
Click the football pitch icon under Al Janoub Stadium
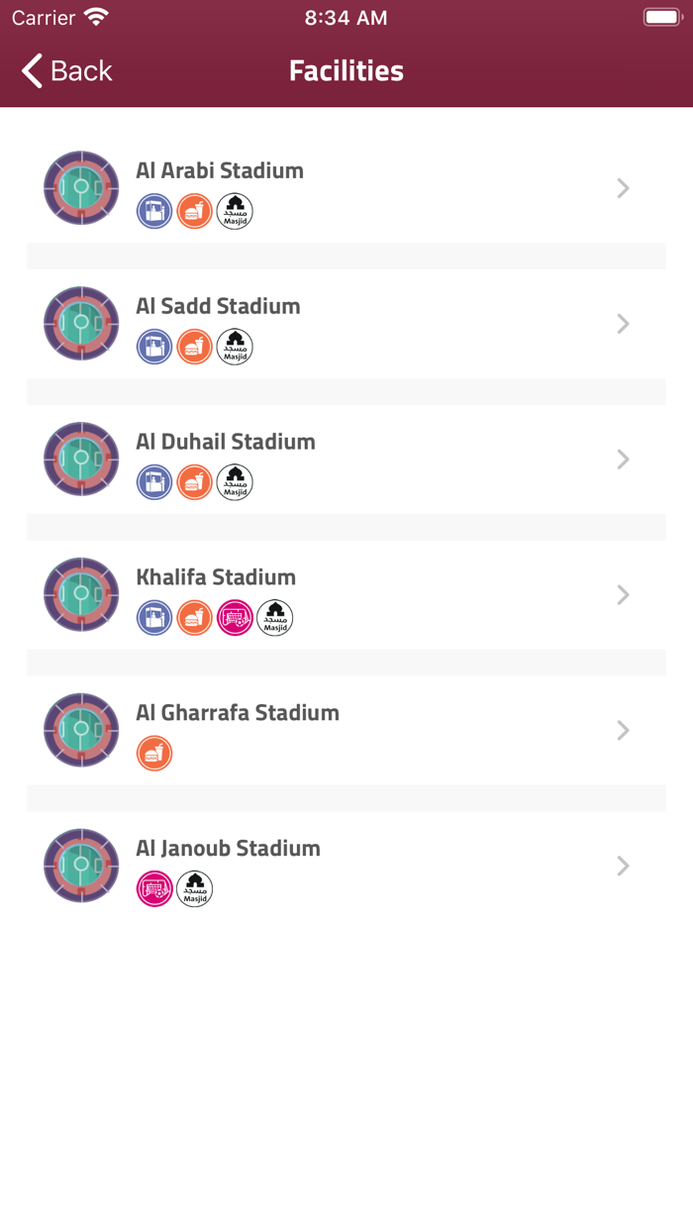(154, 888)
